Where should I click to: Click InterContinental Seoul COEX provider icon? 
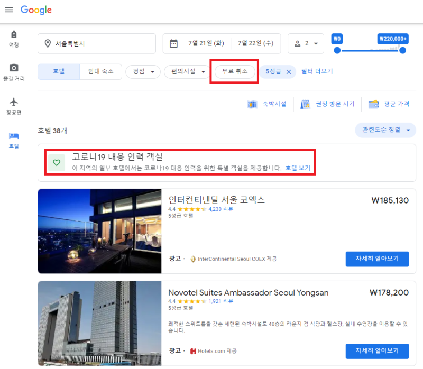pos(193,259)
